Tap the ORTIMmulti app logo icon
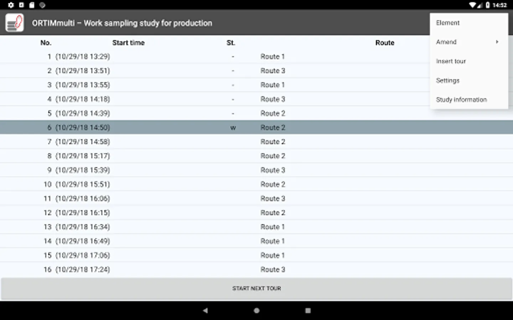The width and height of the screenshot is (513, 320). (15, 23)
